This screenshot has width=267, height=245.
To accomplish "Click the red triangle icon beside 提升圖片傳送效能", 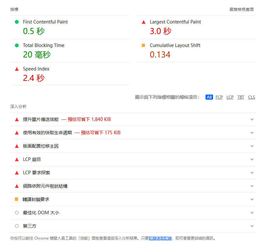I will pos(17,119).
